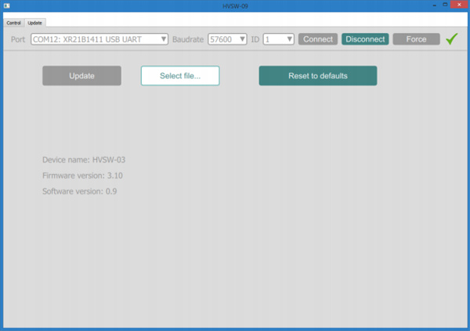The image size is (470, 331).
Task: Click the HVSW-09 window title bar
Action: [235, 5]
